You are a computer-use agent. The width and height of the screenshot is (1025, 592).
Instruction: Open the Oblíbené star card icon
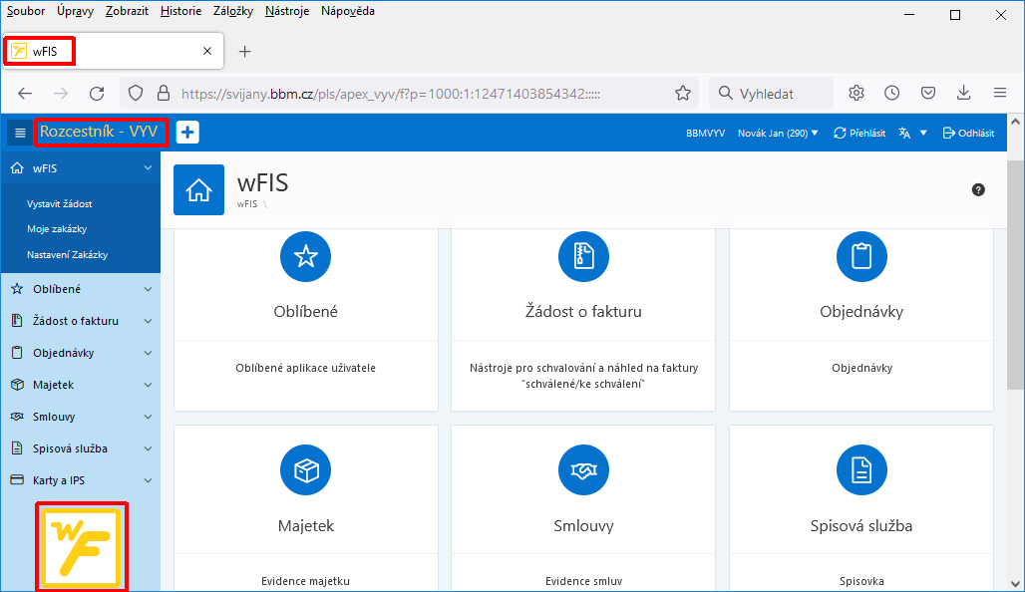pos(305,257)
